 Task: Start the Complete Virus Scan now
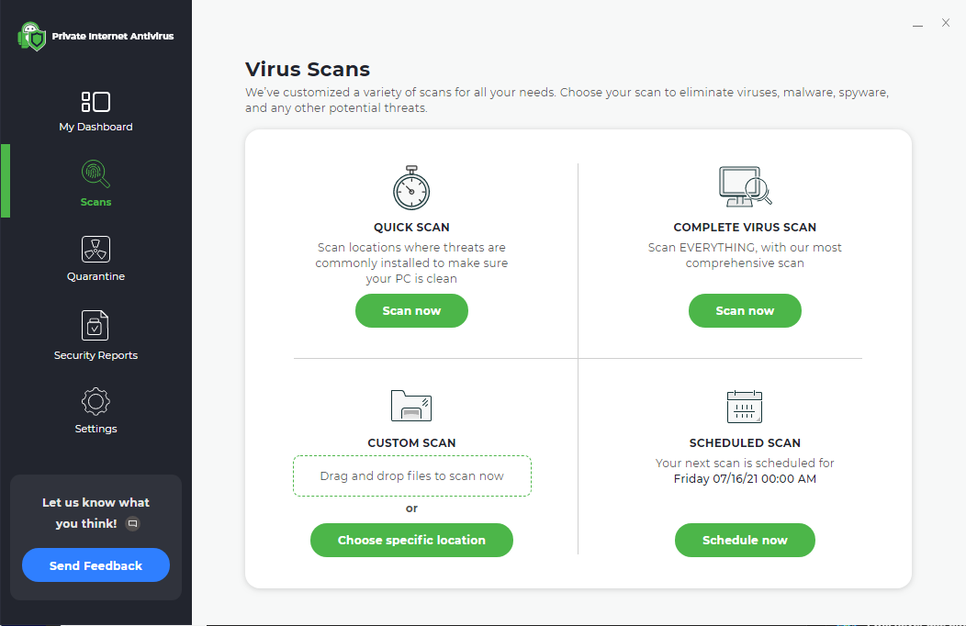pyautogui.click(x=745, y=311)
